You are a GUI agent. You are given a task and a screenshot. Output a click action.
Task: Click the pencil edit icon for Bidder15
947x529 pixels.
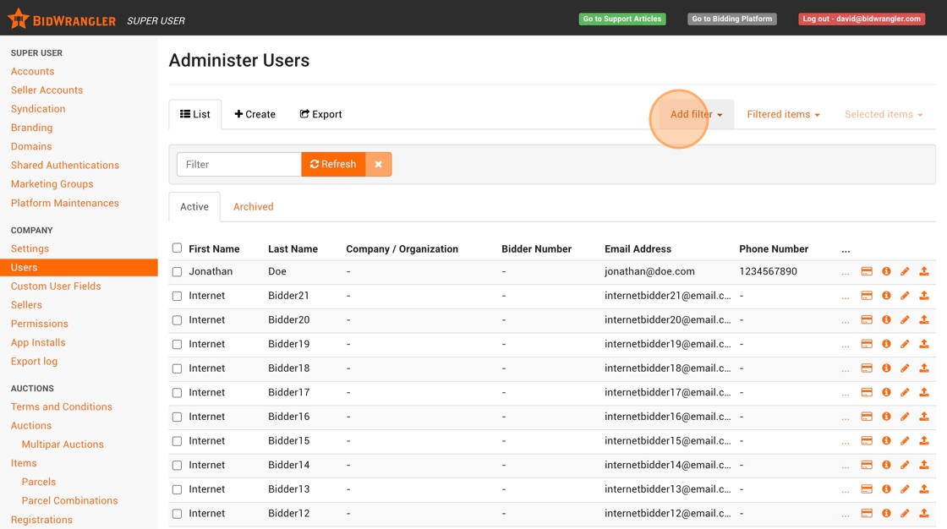click(x=905, y=441)
